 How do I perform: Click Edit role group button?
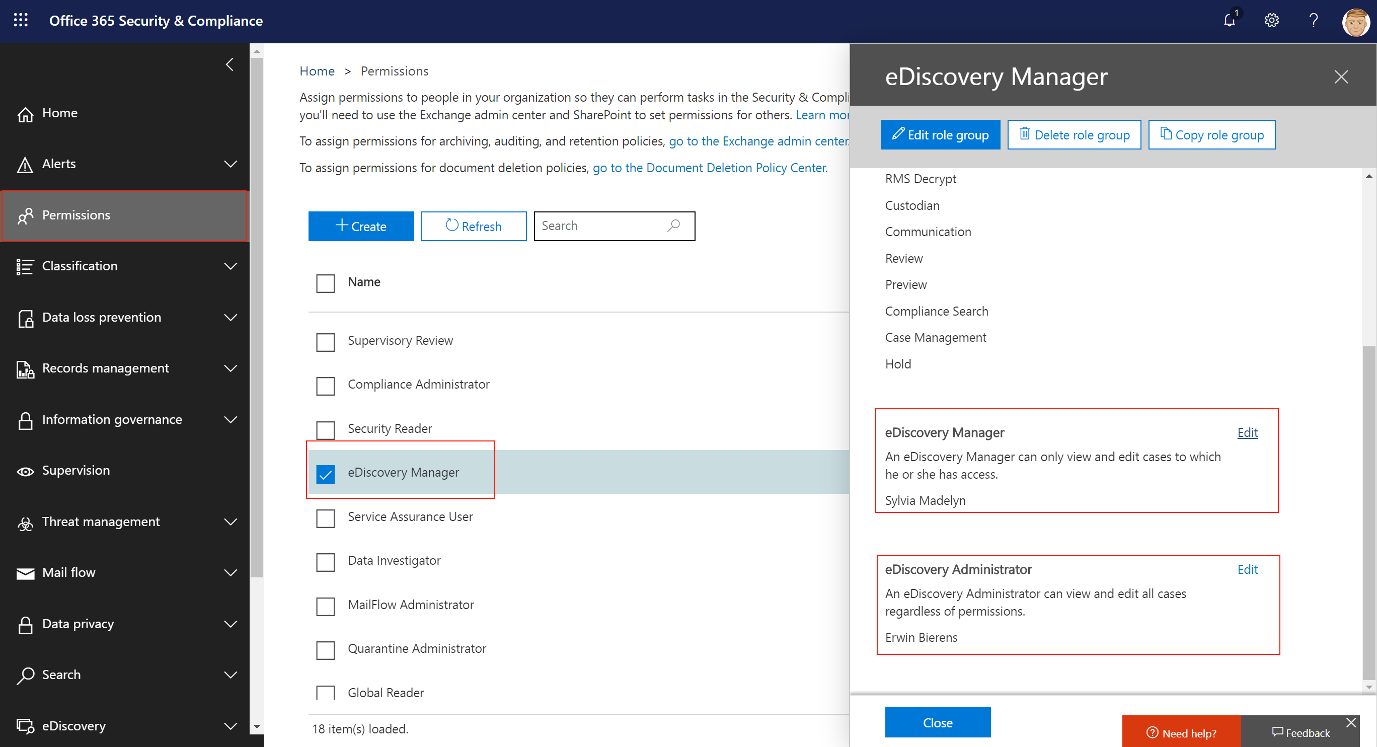click(x=940, y=135)
